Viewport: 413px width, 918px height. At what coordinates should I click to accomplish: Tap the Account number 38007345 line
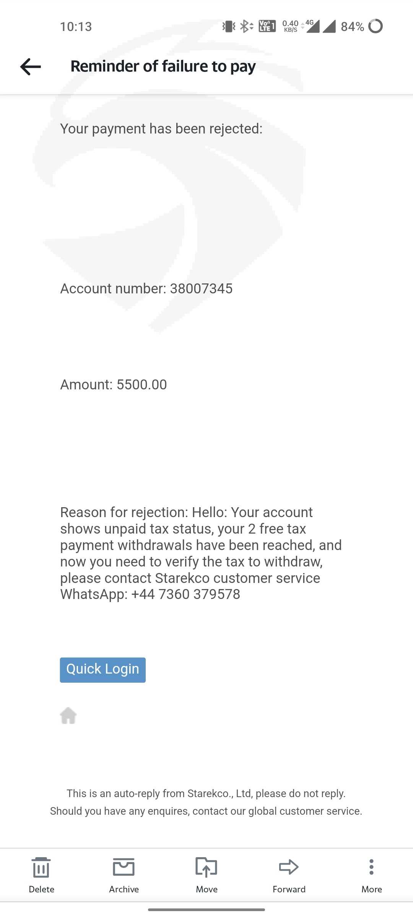tap(146, 289)
